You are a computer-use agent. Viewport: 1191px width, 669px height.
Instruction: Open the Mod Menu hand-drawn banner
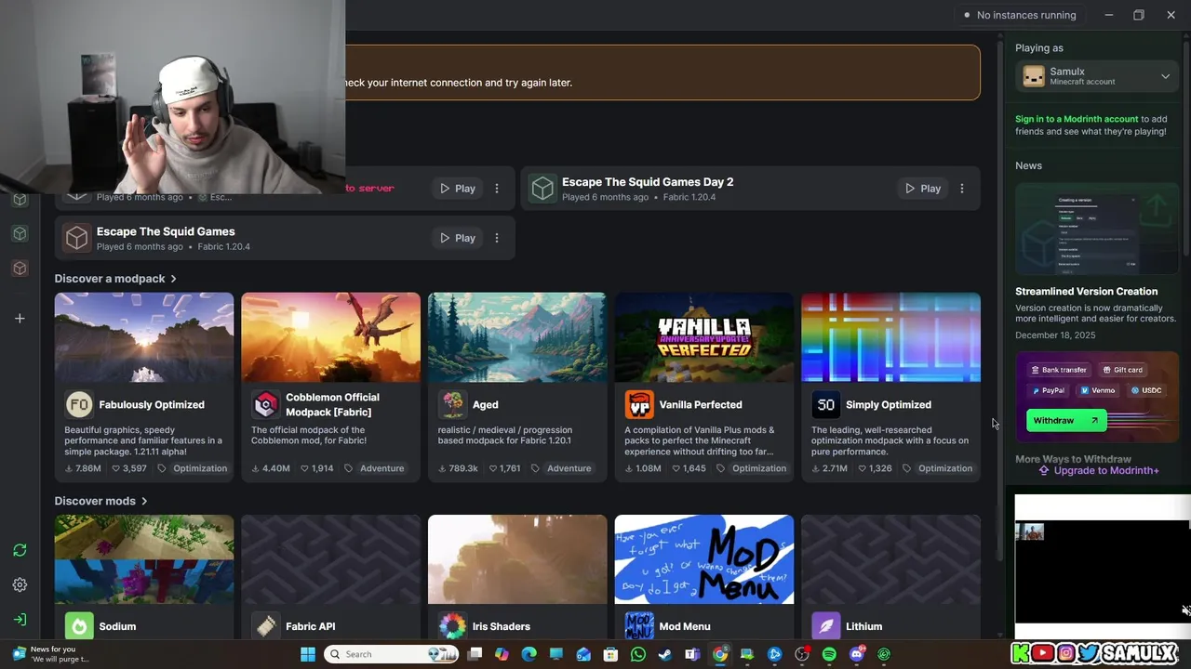tap(704, 559)
